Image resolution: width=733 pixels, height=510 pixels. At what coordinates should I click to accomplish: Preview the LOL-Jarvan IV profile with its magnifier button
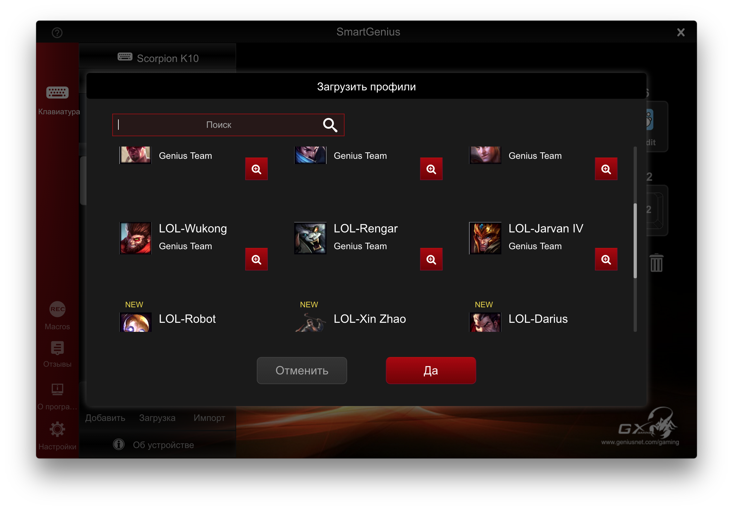606,259
